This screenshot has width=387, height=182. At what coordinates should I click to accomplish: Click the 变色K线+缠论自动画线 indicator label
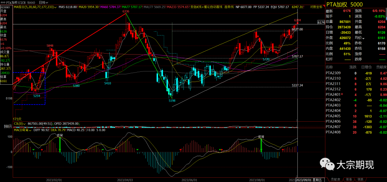click(206, 7)
